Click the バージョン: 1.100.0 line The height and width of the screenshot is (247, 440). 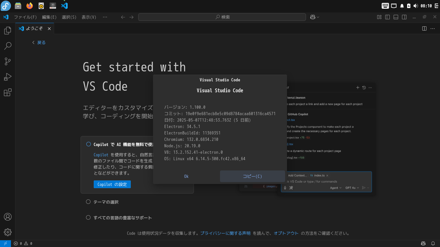coord(185,107)
